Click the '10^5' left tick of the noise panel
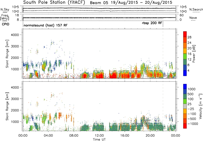Viewport: 203px width, 141px height. pyautogui.click(x=15, y=7)
